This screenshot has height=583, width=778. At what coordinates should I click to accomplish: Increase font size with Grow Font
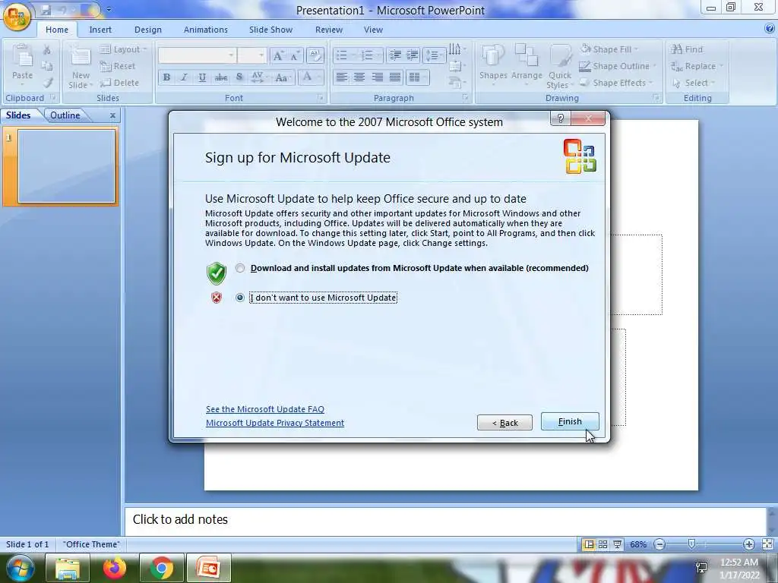[x=278, y=55]
